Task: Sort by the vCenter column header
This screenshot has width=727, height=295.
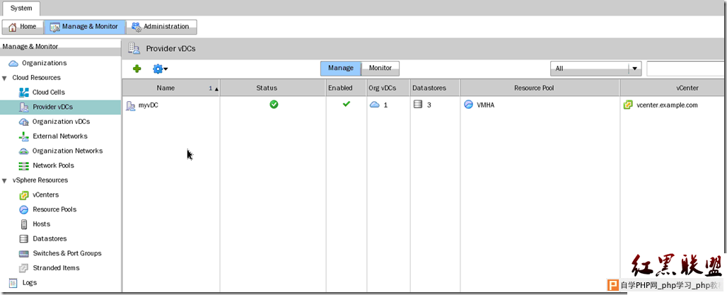Action: pos(673,88)
